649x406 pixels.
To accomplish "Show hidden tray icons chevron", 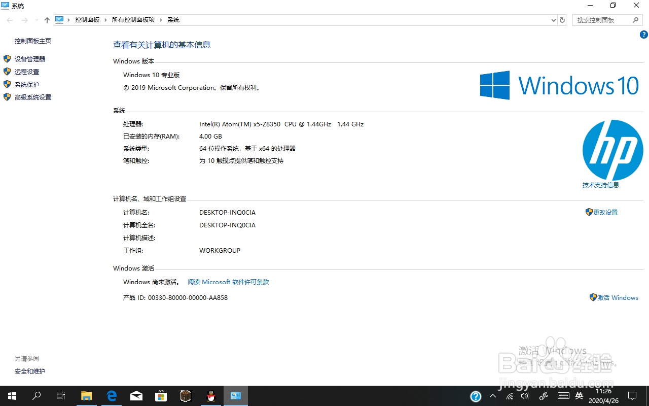I will pos(493,396).
